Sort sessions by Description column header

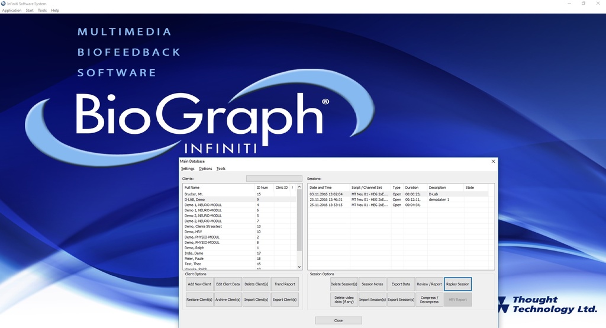[446, 188]
